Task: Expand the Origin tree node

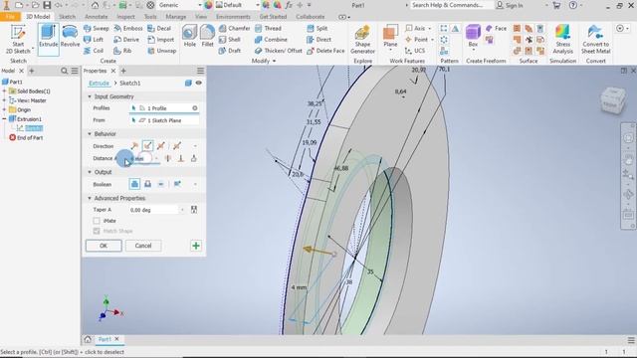Action: (x=4, y=110)
